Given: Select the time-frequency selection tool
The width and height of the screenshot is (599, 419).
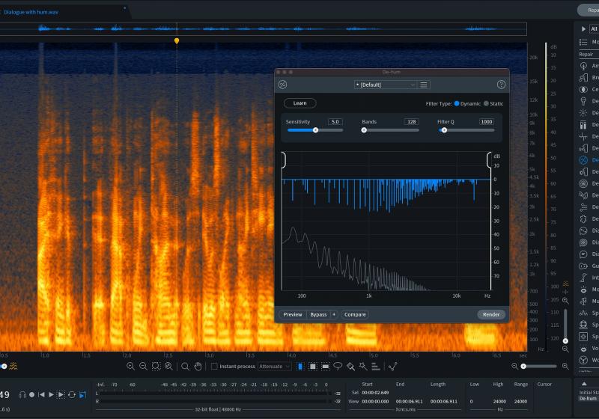Looking at the screenshot, I should tap(312, 367).
